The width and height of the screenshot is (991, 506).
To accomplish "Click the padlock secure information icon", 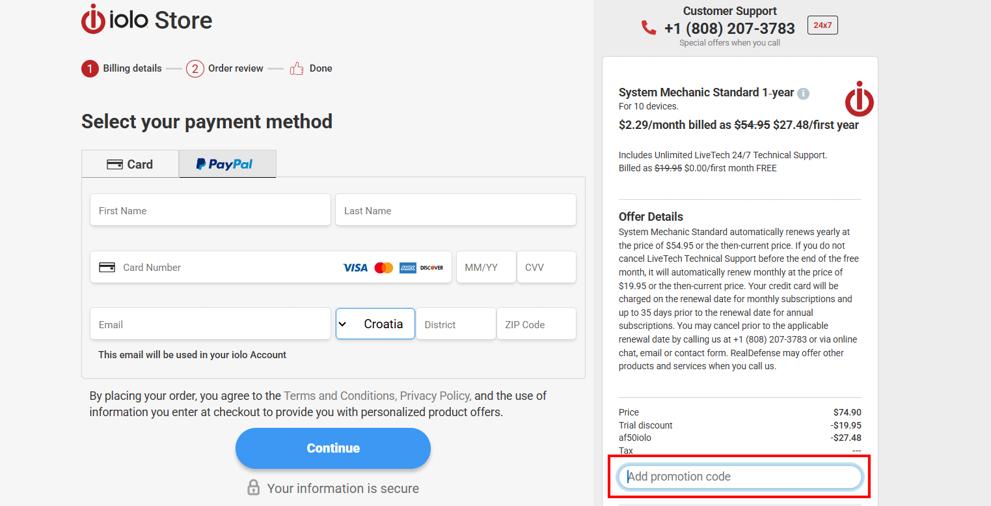I will pos(254,488).
